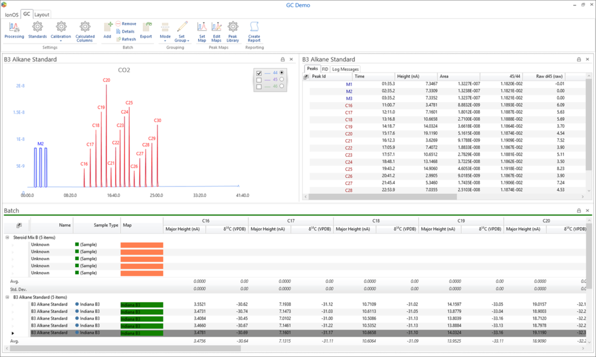
Task: Click the first orange Map swatch
Action: [x=141, y=245]
